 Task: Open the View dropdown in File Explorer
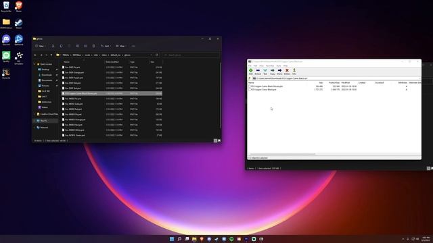120,46
